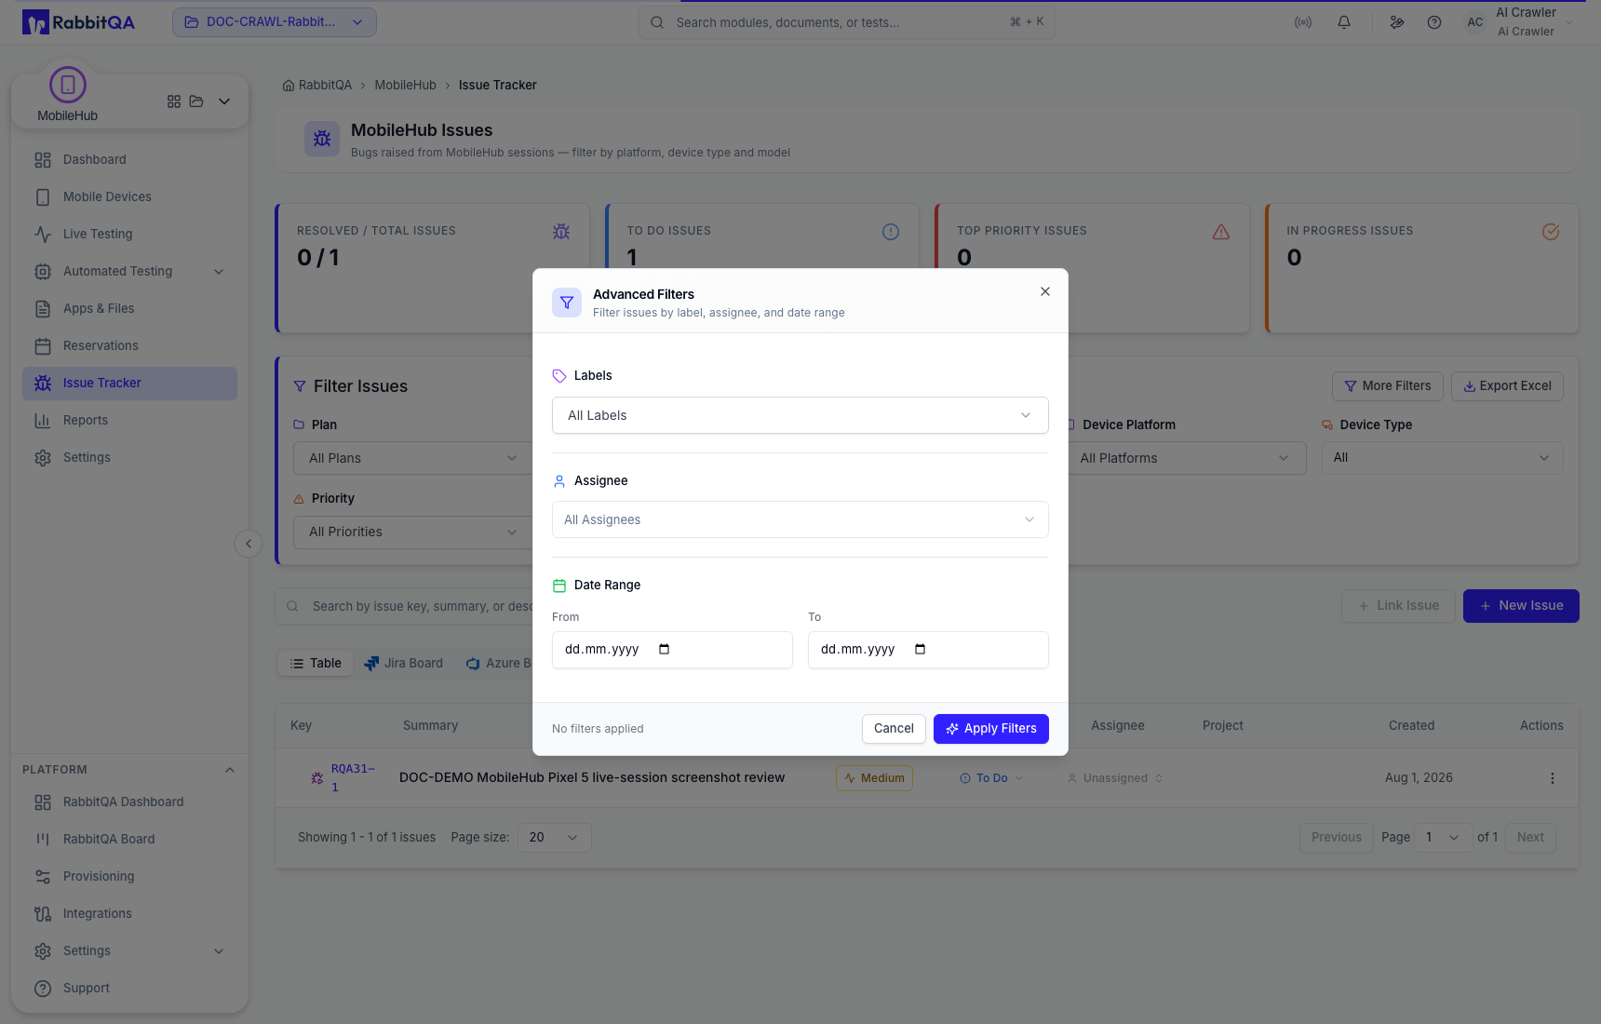Open Mobile Devices in the sidebar
Screen dimensions: 1601x1024
coord(129,196)
